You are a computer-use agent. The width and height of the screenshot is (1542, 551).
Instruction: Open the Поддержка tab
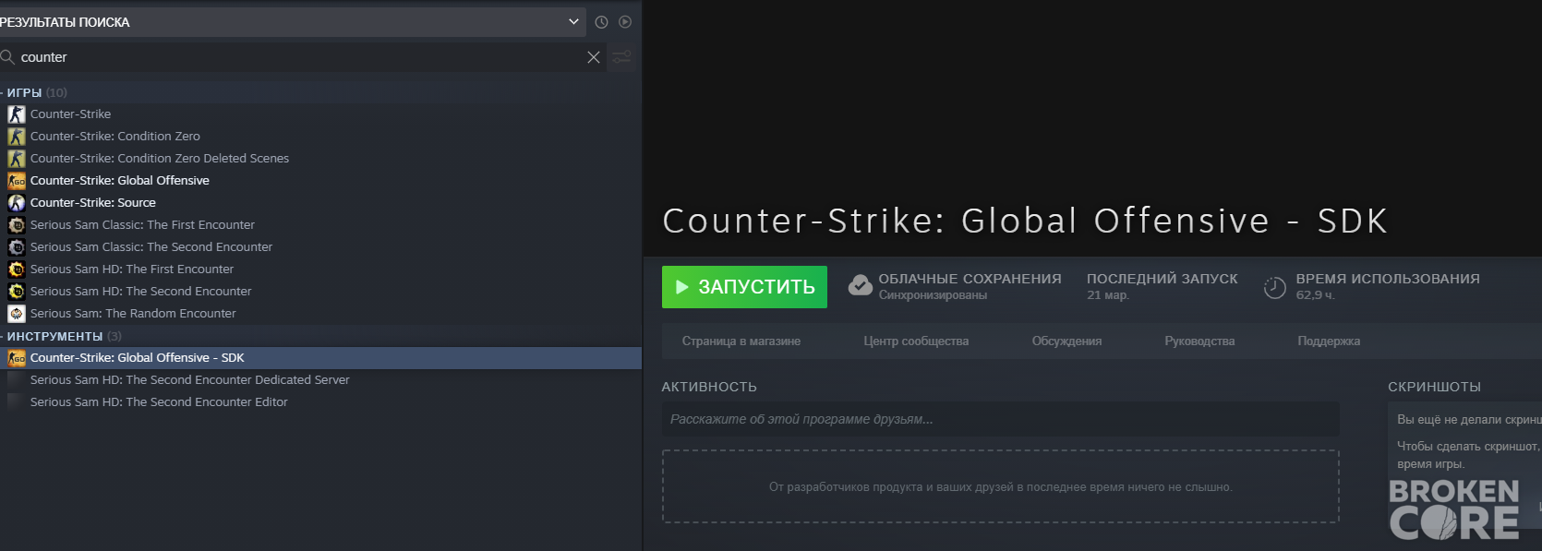pos(1329,341)
